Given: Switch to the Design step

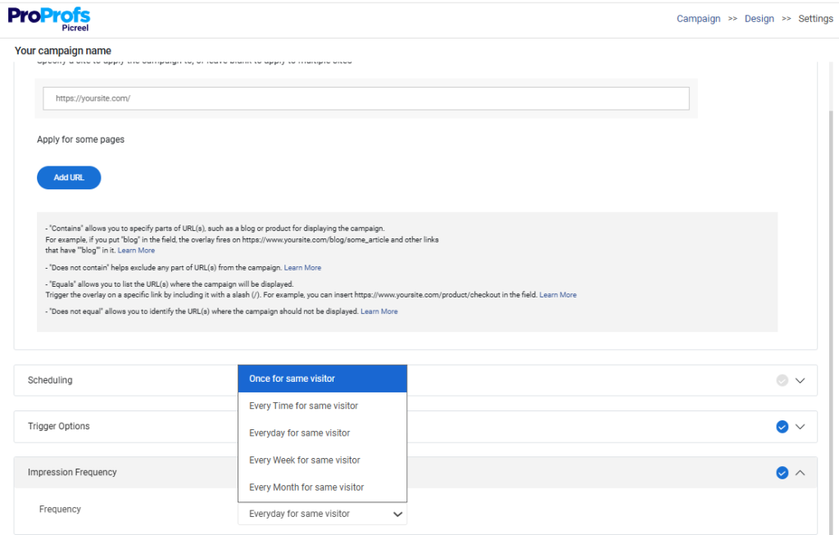Looking at the screenshot, I should (759, 18).
